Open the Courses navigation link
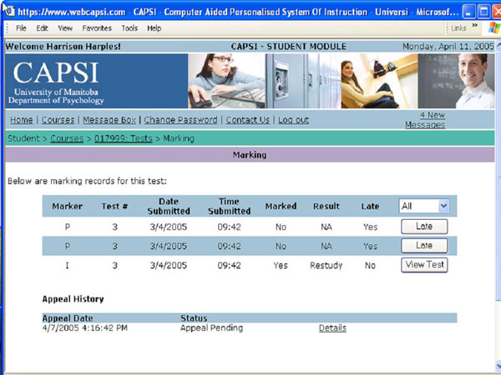Screen dimensions: 501x375 tap(58, 120)
